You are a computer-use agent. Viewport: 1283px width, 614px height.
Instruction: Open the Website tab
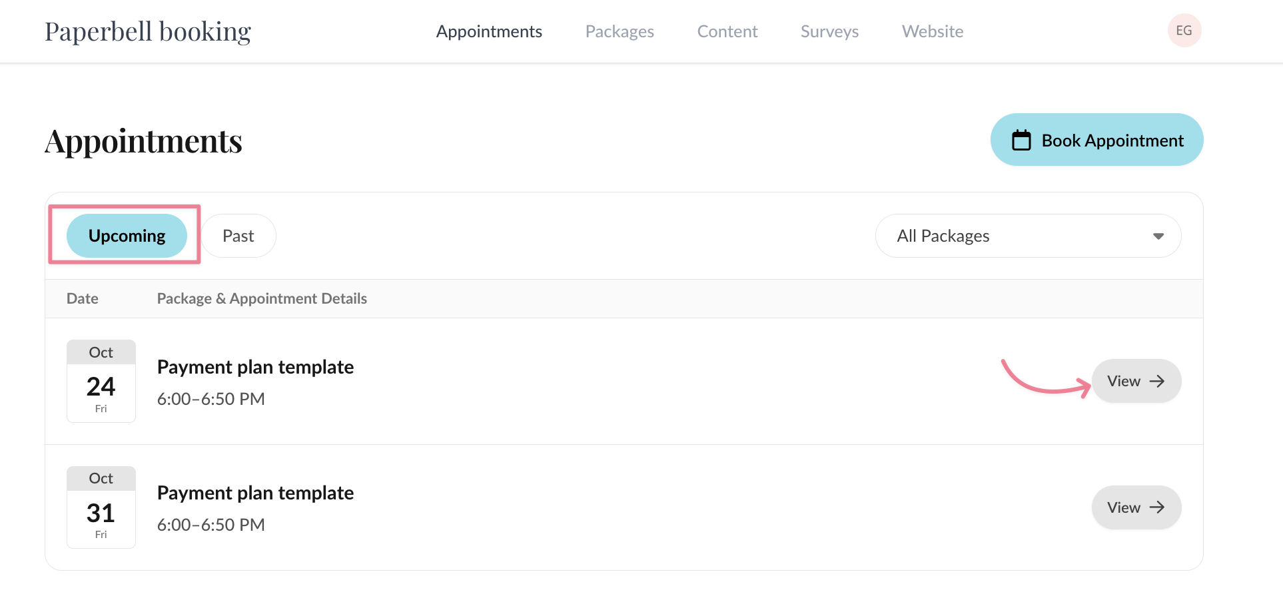[932, 31]
